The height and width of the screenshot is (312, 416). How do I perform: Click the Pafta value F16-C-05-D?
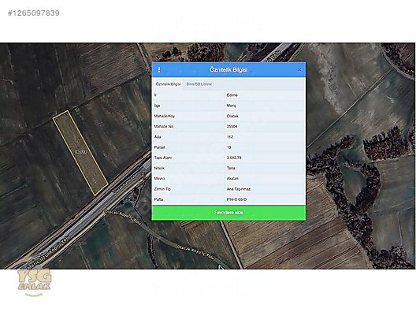pos(236,199)
